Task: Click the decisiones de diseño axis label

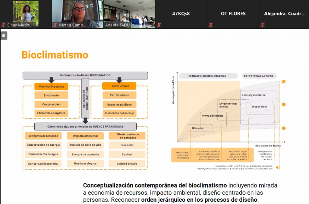Action: 268,146
